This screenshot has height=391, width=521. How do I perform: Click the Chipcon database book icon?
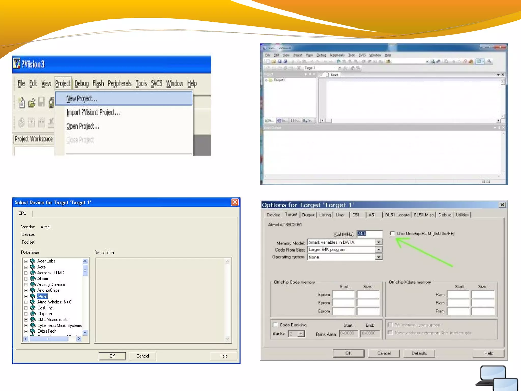pos(33,314)
